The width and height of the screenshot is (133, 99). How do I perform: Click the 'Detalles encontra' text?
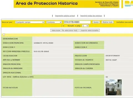[125, 22]
